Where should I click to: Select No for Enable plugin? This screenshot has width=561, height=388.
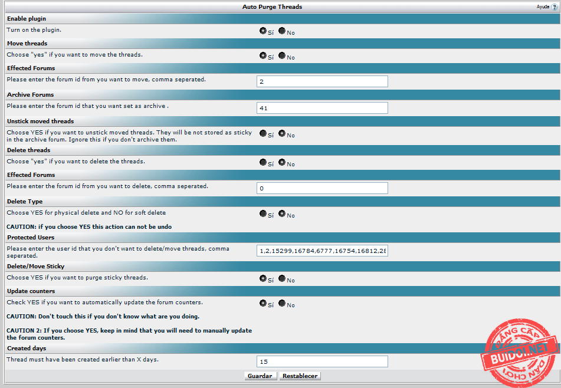click(x=282, y=31)
